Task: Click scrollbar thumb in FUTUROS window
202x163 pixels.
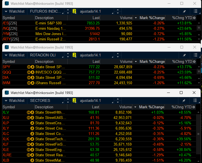Action: (x=199, y=27)
